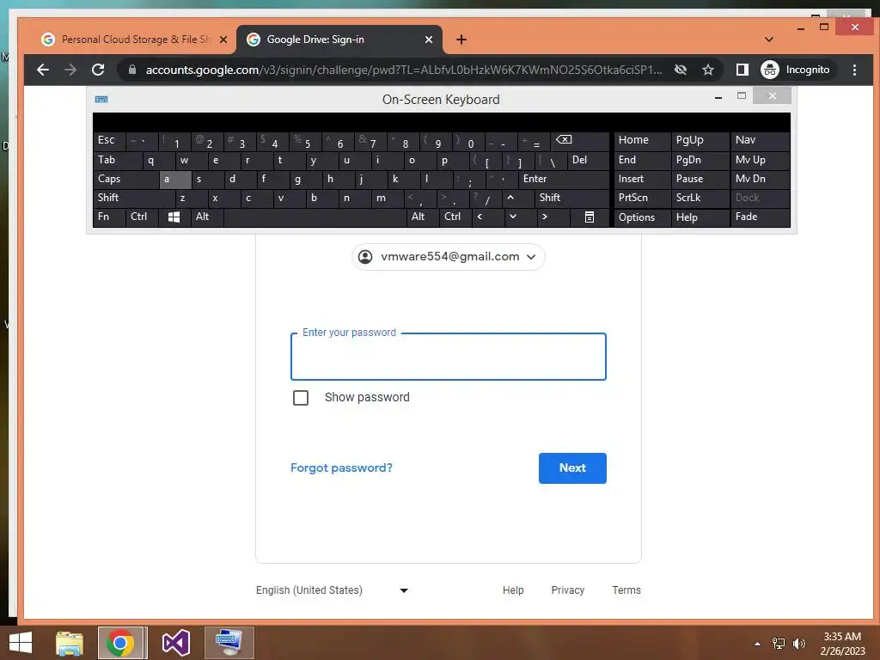The width and height of the screenshot is (880, 660).
Task: Click the browser forward arrow
Action: pyautogui.click(x=70, y=70)
